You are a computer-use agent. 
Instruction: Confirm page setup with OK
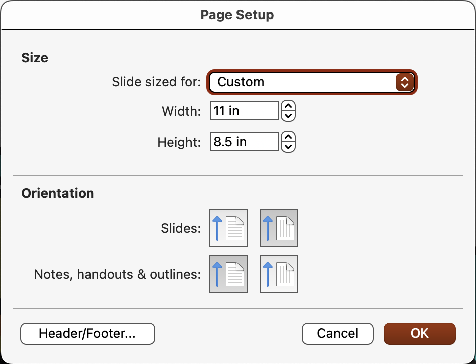click(420, 333)
